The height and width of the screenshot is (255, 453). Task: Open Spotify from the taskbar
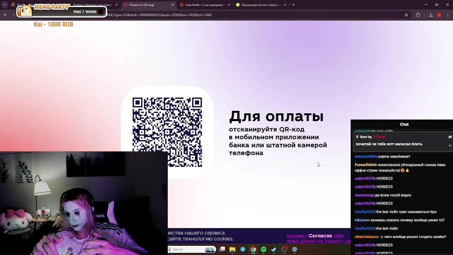pos(264,249)
